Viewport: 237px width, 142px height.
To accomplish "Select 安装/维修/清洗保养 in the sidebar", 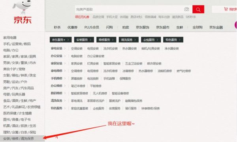I will 19,138.
